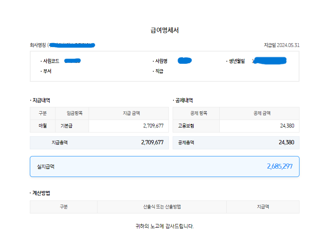331x242 pixels.
Task: Click the 지급총액 label
Action: [x=59, y=143]
